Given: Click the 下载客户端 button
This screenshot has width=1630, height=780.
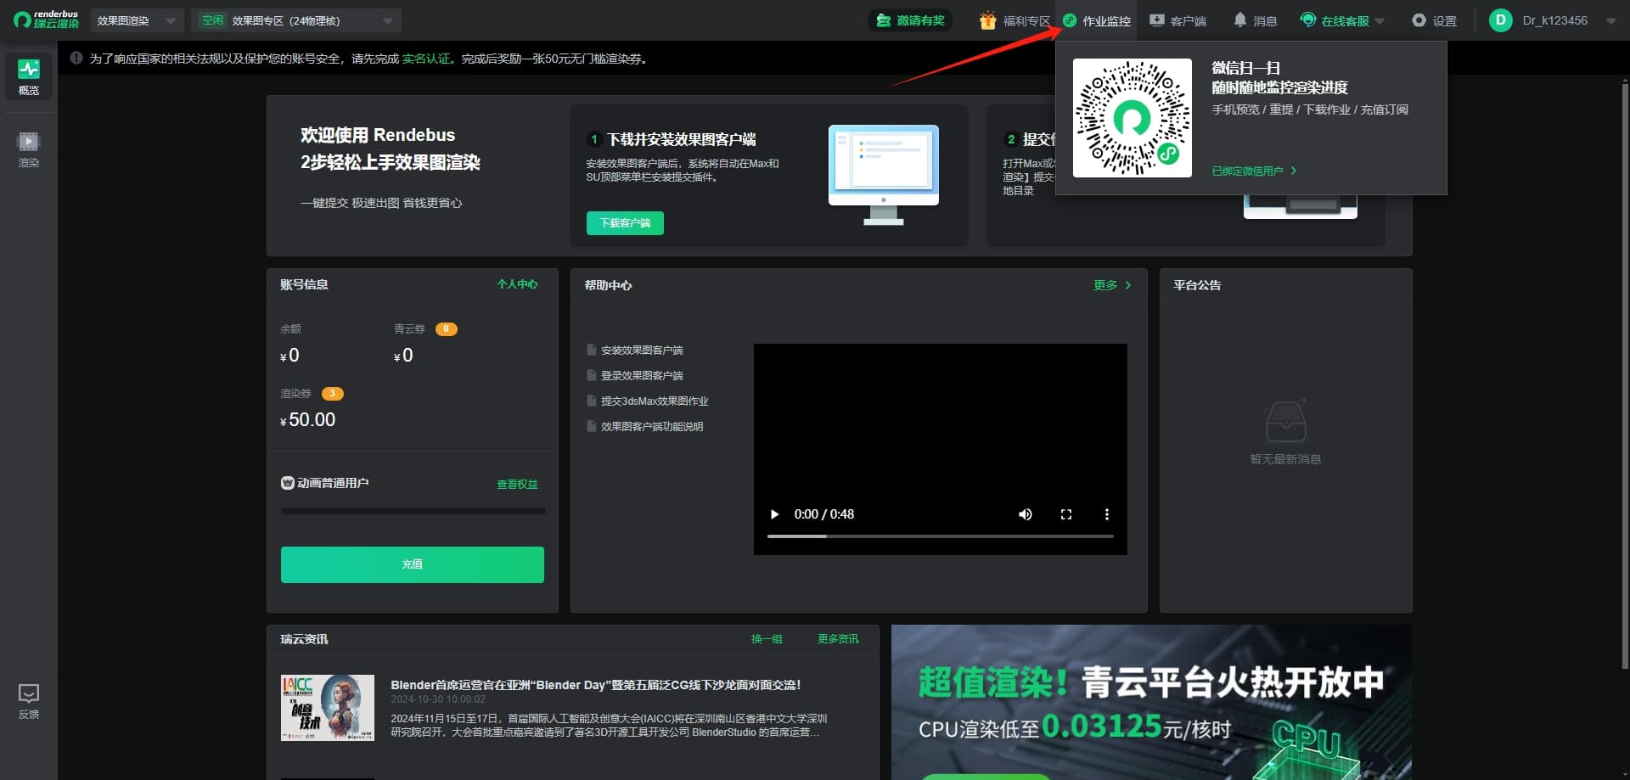Looking at the screenshot, I should click(x=625, y=223).
